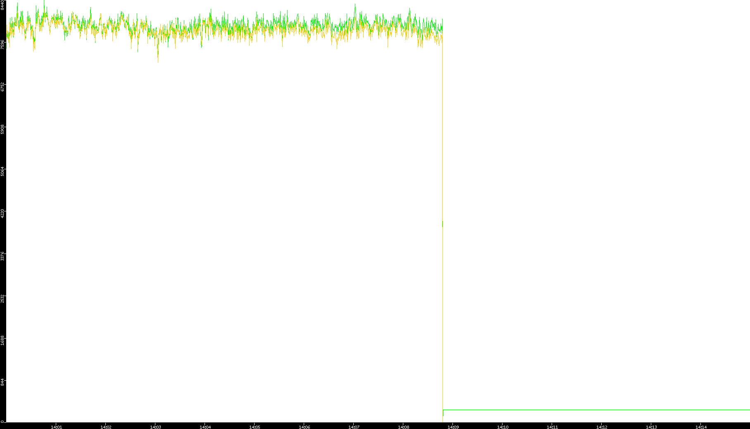Click the 1688 value axis label
The height and width of the screenshot is (429, 750).
[2, 341]
